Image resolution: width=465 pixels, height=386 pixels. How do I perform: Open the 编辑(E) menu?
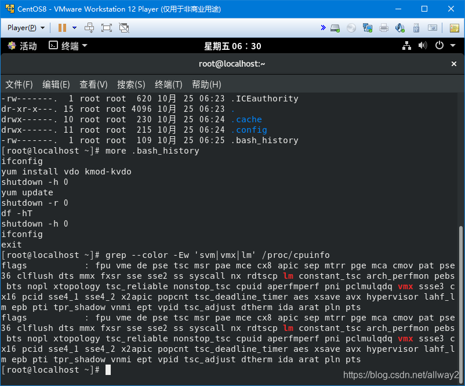click(56, 85)
